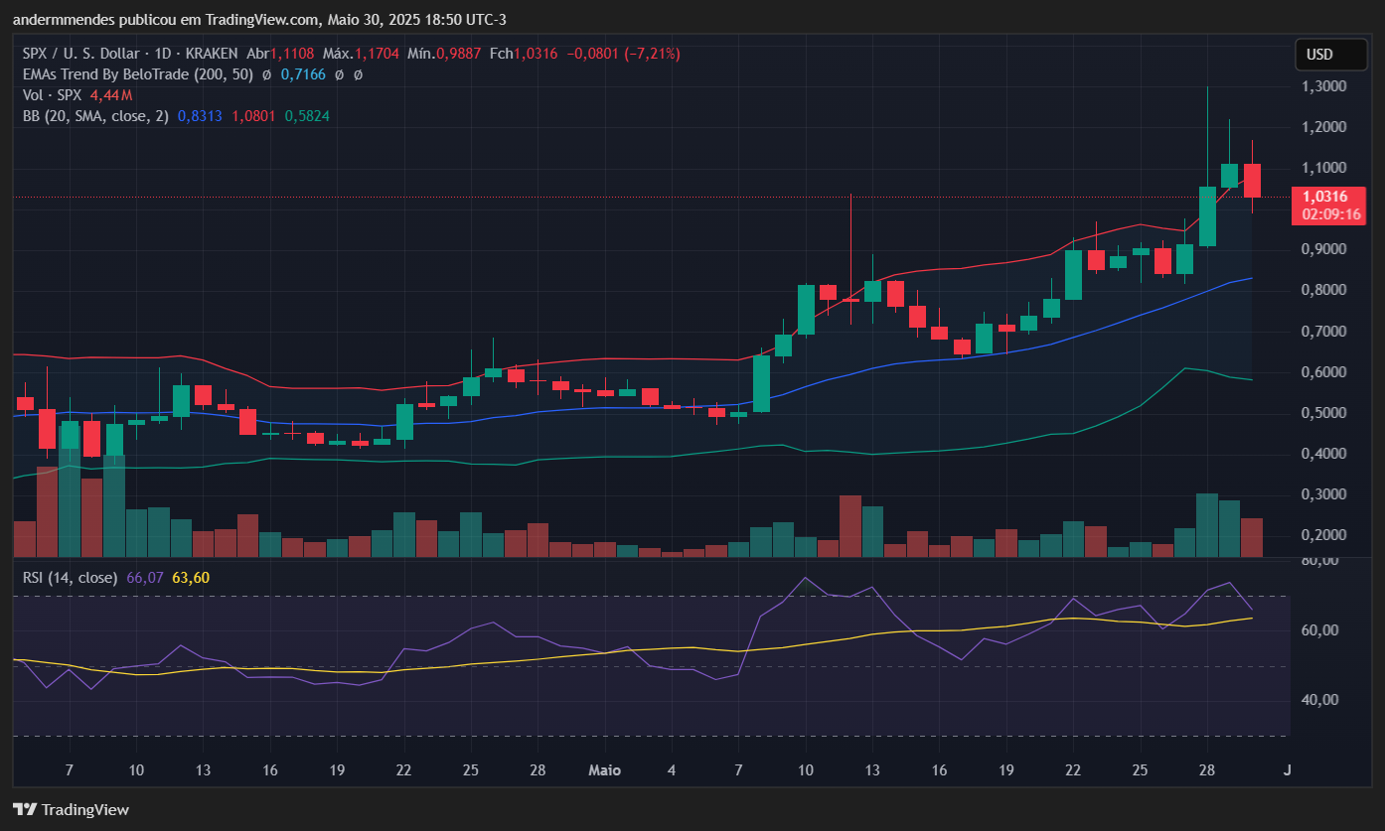Click the blue EMA value 0,7166
This screenshot has width=1385, height=831.
tap(302, 74)
